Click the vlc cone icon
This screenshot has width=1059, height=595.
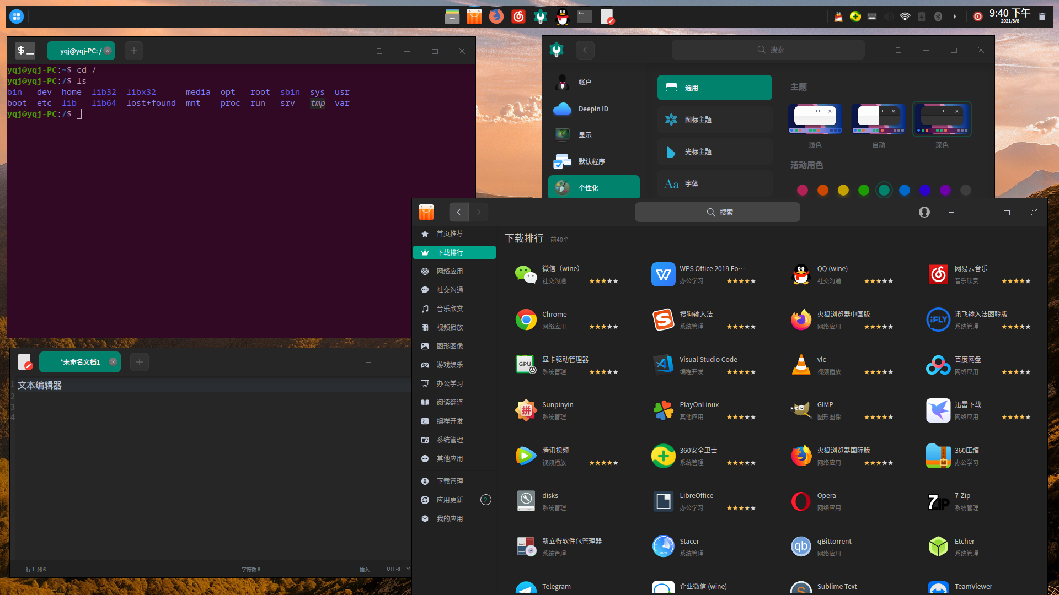click(x=801, y=365)
